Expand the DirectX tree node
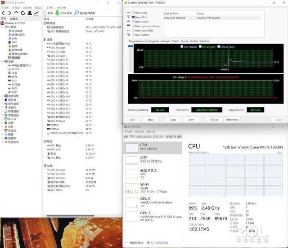 [2, 119]
